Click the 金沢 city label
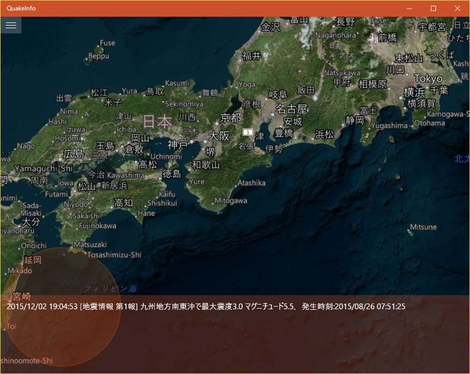Image resolution: width=470 pixels, height=374 pixels. pyautogui.click(x=271, y=27)
